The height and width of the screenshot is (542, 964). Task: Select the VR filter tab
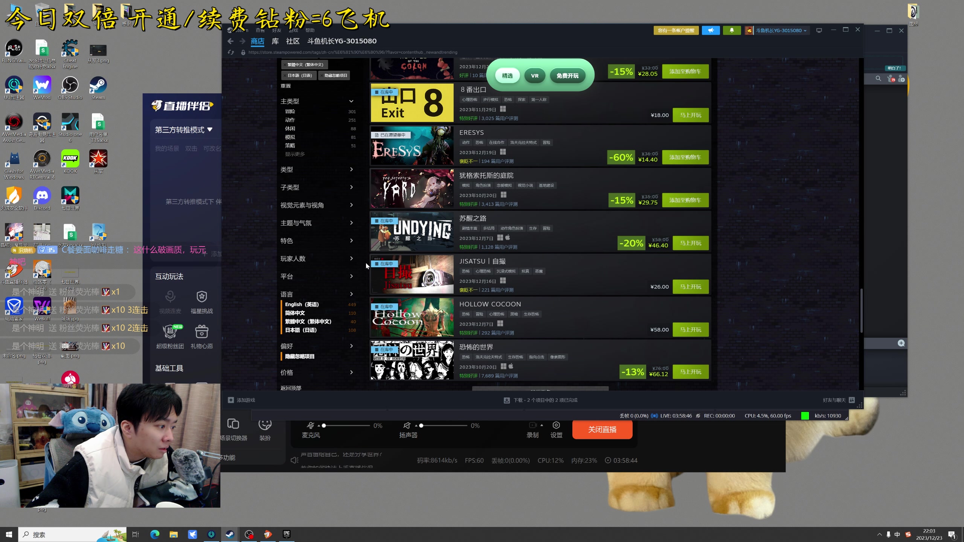534,76
